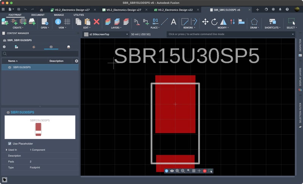
Task: Click the zoom in icon in bottom toolbar
Action: [x=177, y=171]
